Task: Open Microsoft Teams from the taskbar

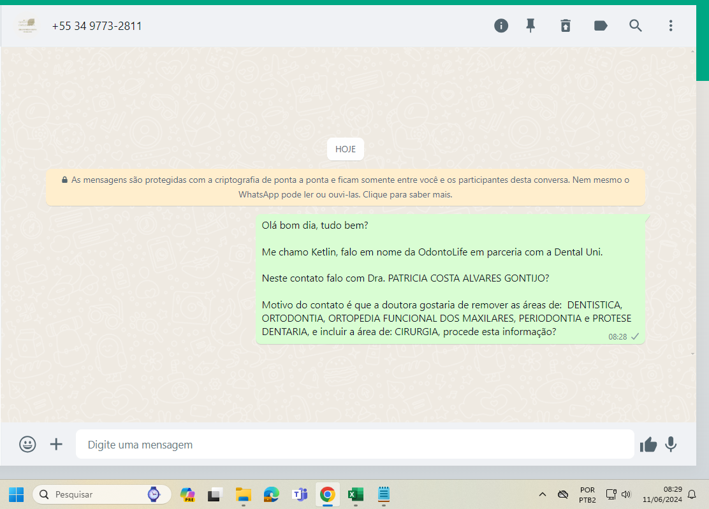Action: 299,494
